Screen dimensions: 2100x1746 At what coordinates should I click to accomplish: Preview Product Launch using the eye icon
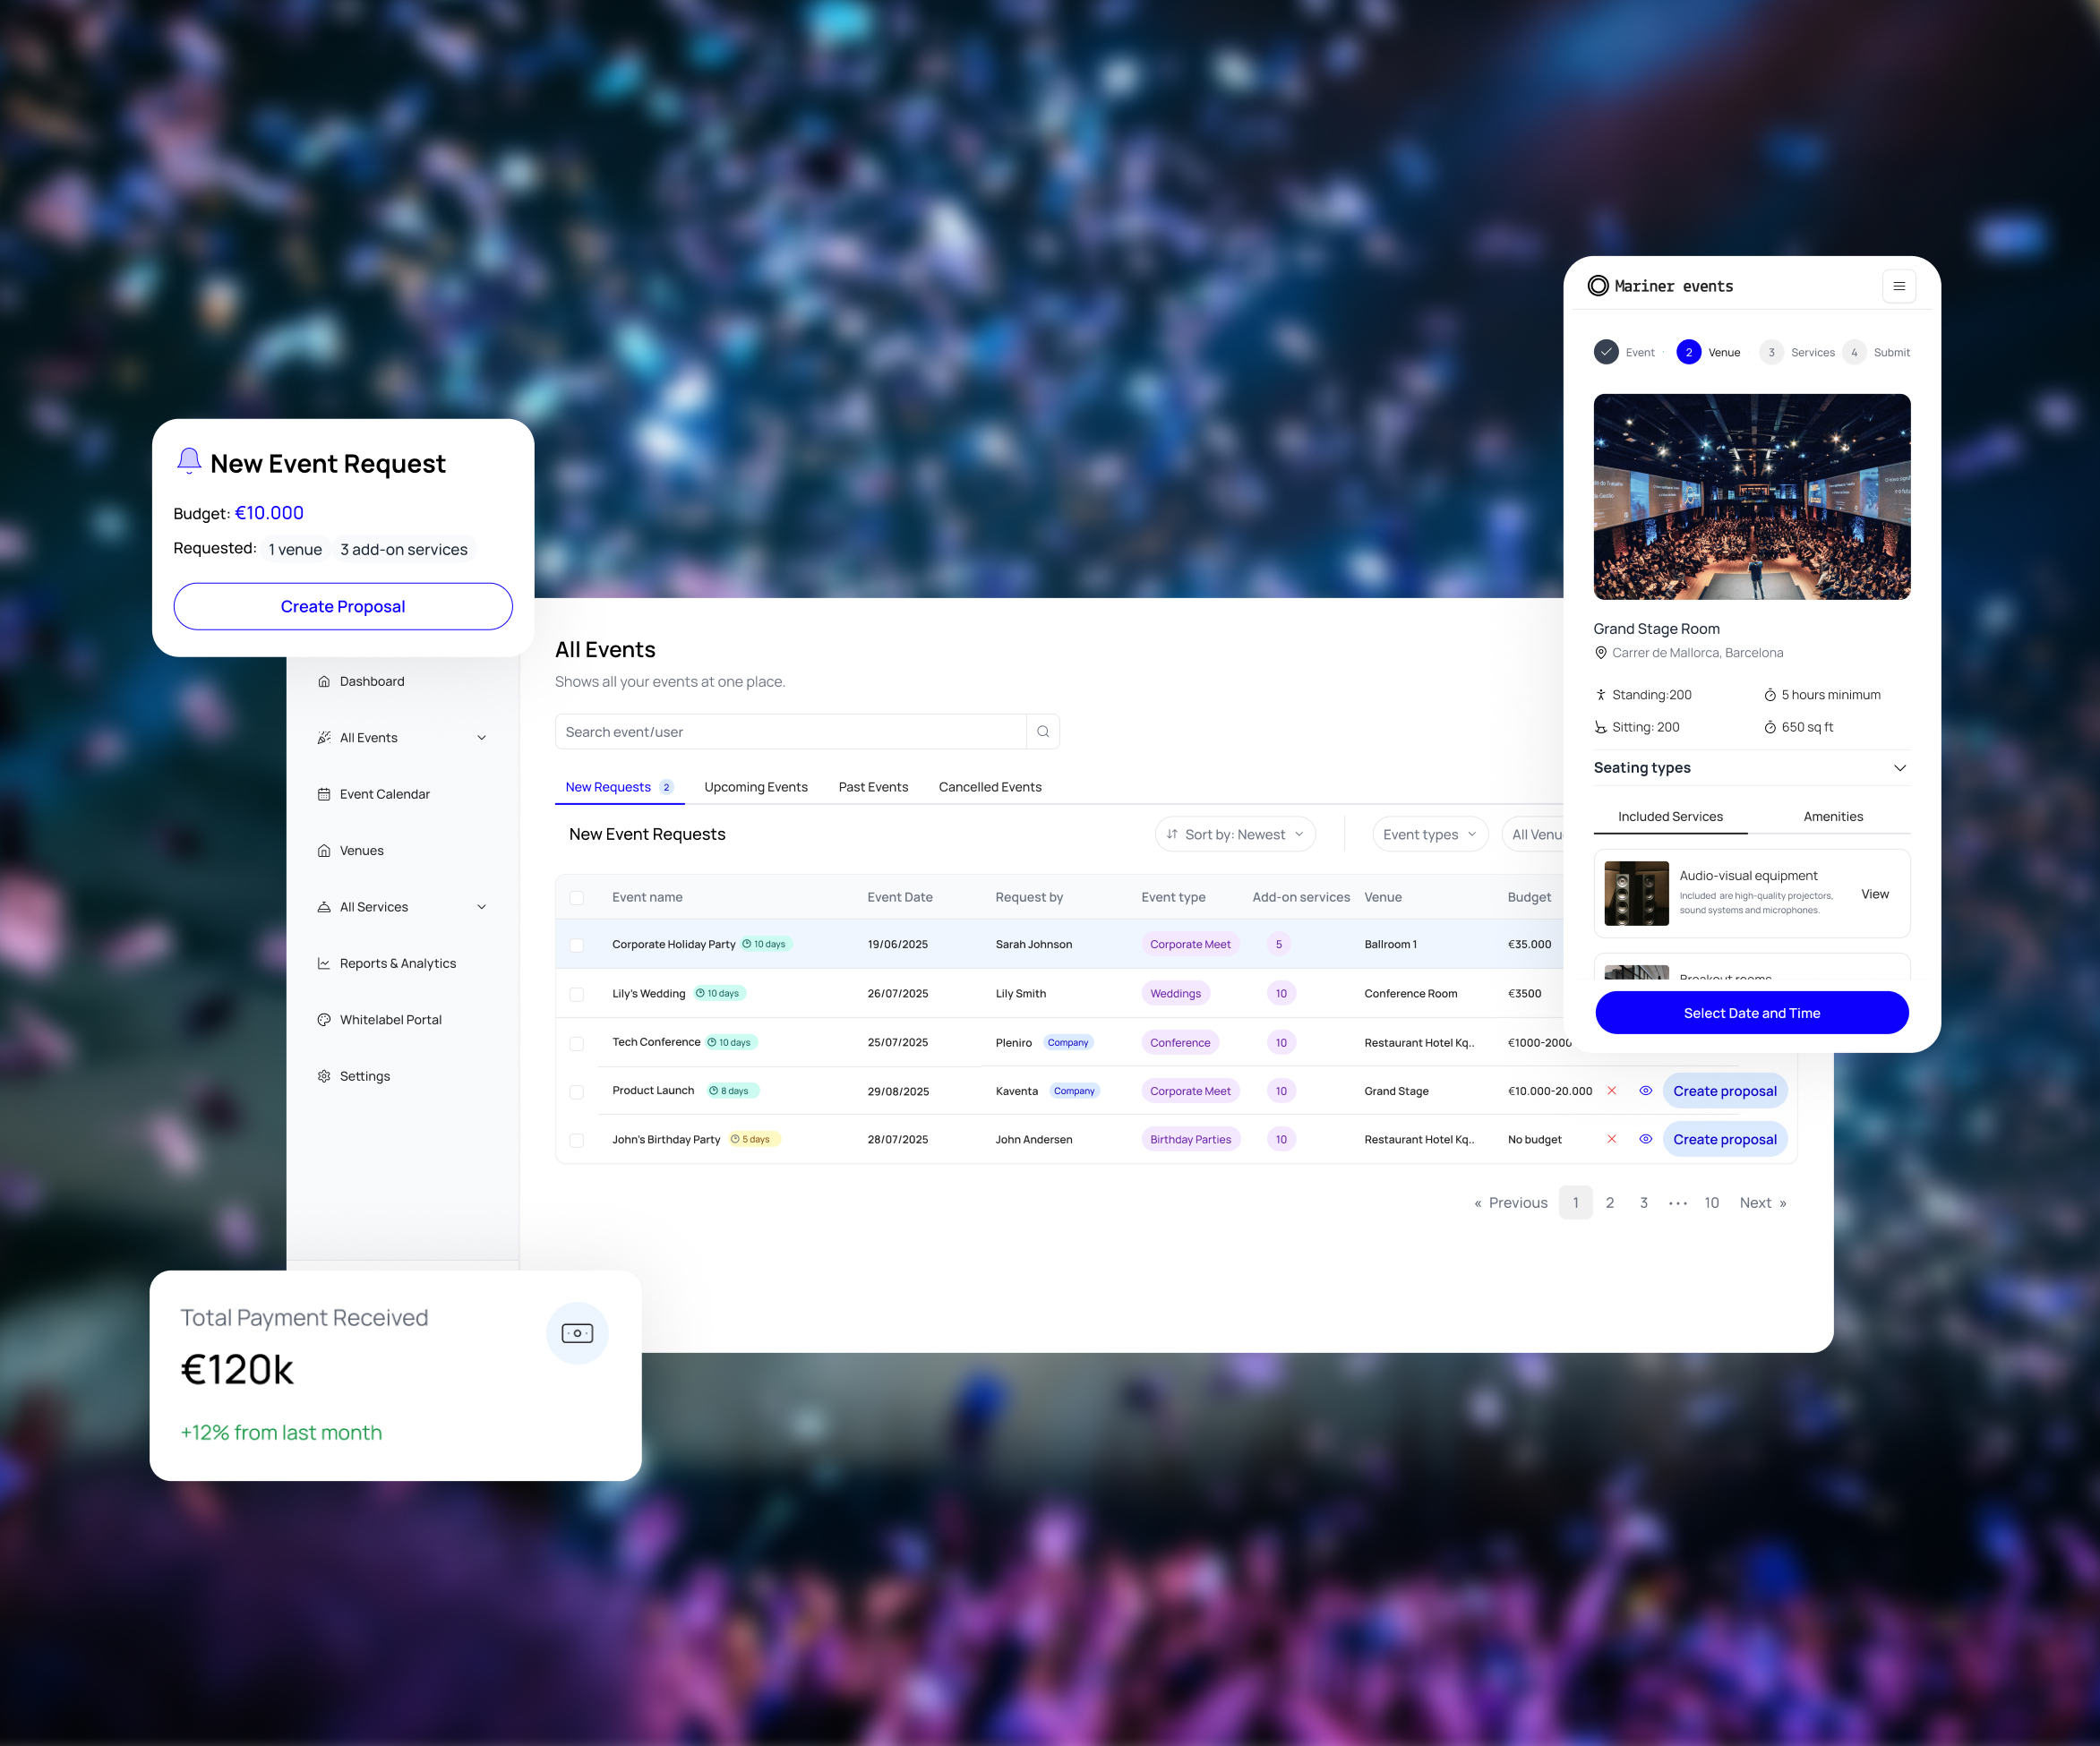coord(1645,1091)
